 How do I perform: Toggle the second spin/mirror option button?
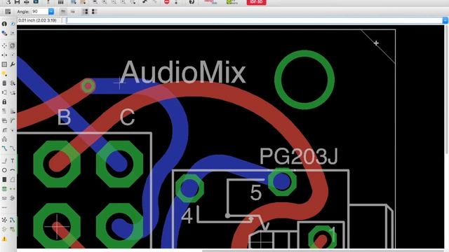[73, 11]
